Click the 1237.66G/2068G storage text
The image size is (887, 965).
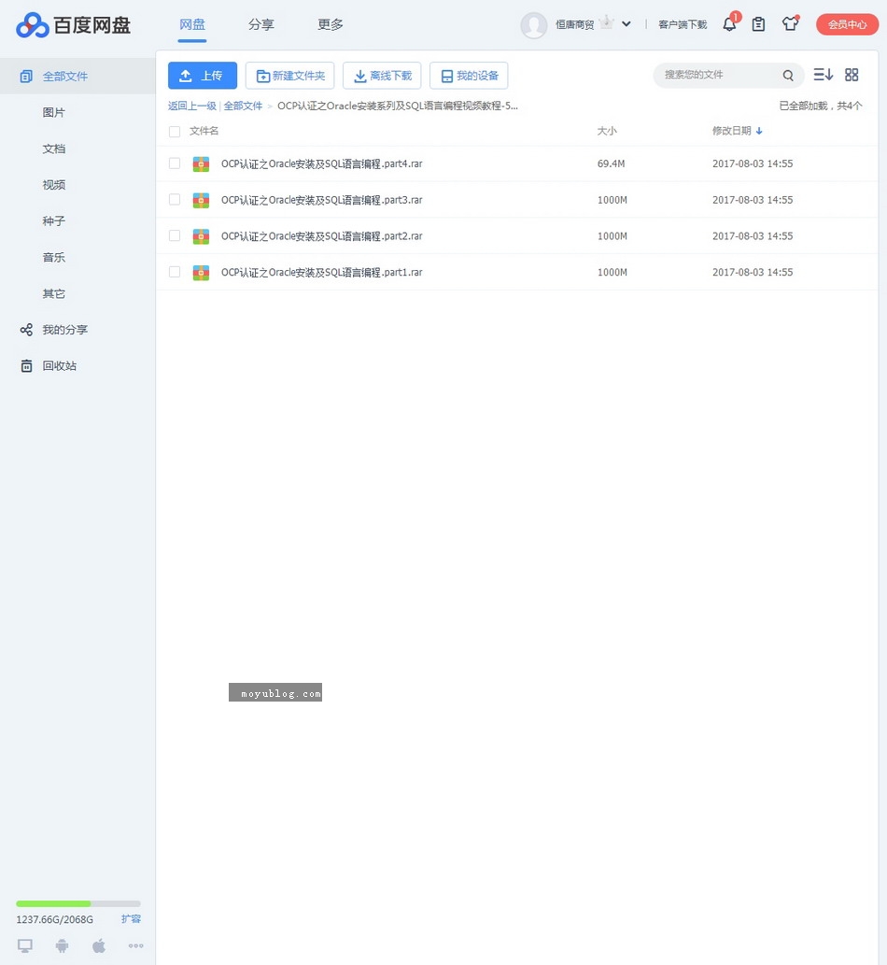[55, 919]
